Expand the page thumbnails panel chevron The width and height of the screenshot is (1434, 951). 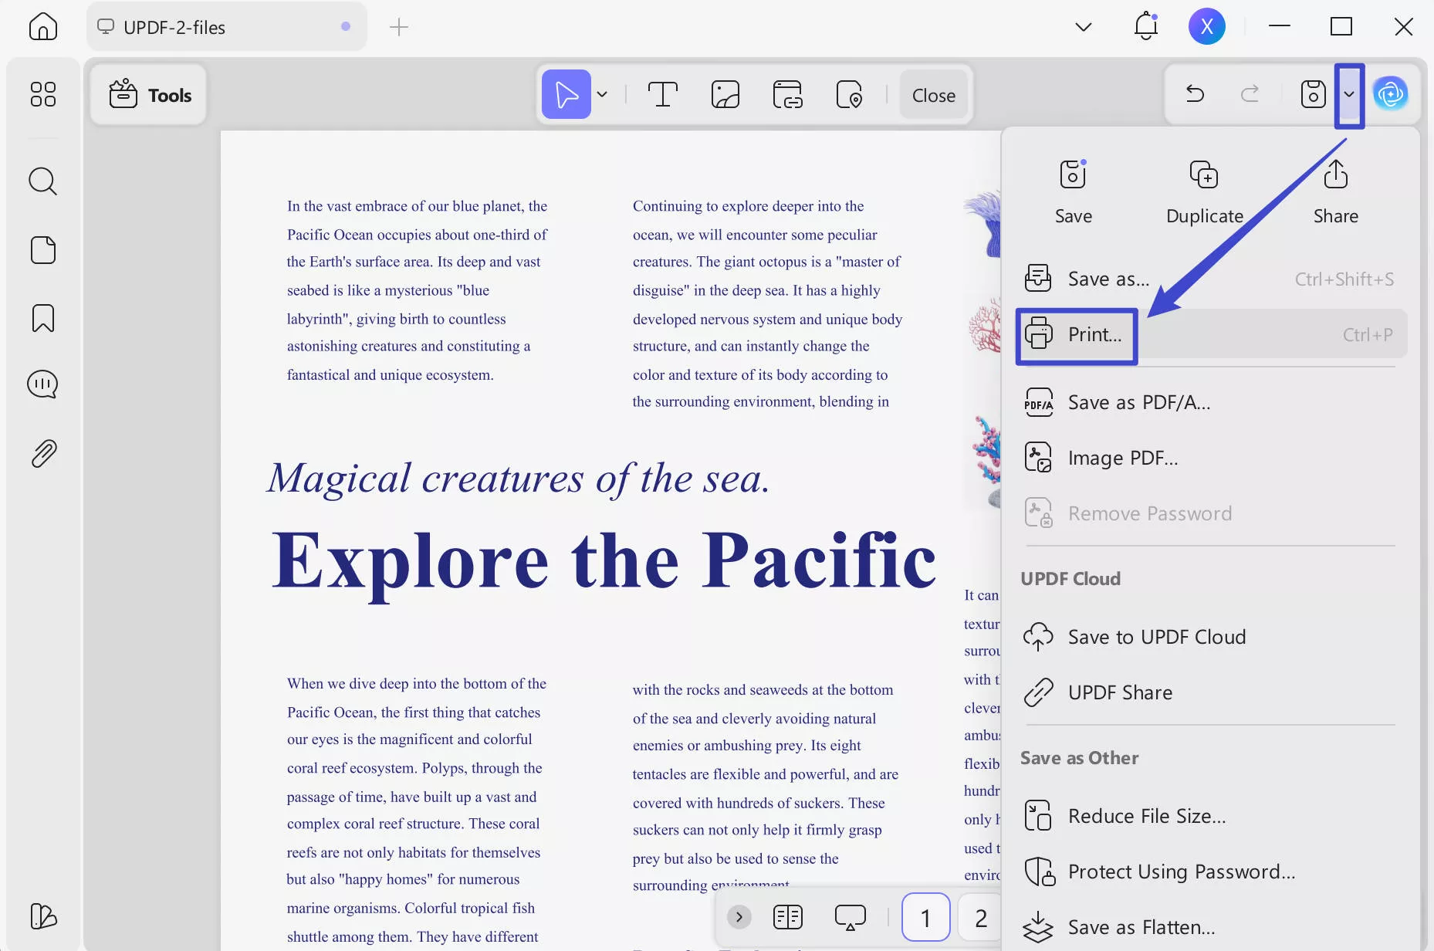click(740, 917)
